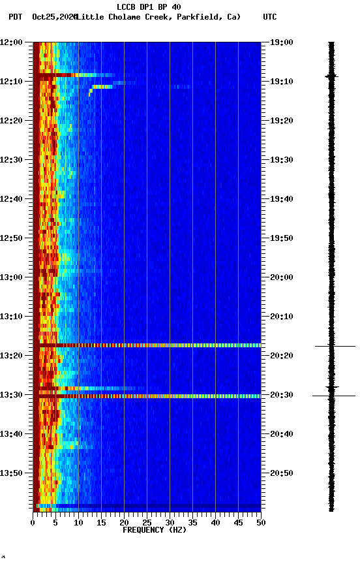The width and height of the screenshot is (360, 564).
Task: Click the broadband event stripe near 13:17 PDT
Action: [147, 345]
